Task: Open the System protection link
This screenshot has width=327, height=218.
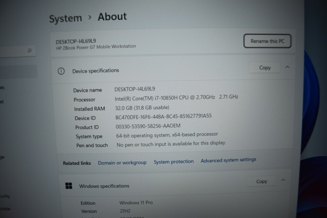Action: coord(174,161)
